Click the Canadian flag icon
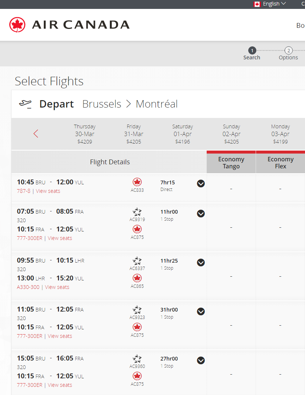Screen dimensions: 305x395 point(257,4)
